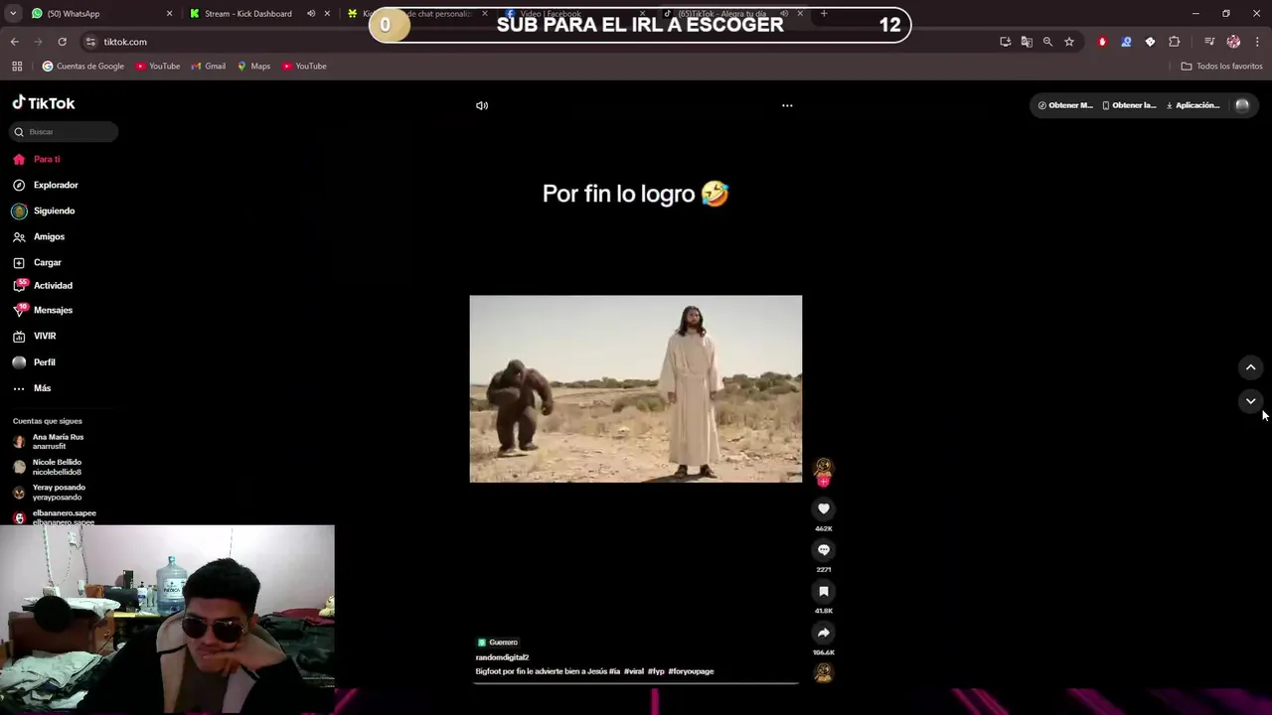Screen dimensions: 1272x715
Task: Open the Chrome profile avatar
Action: (x=1233, y=42)
